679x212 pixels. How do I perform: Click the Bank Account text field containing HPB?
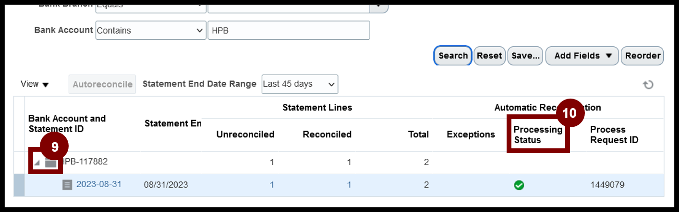(x=289, y=30)
